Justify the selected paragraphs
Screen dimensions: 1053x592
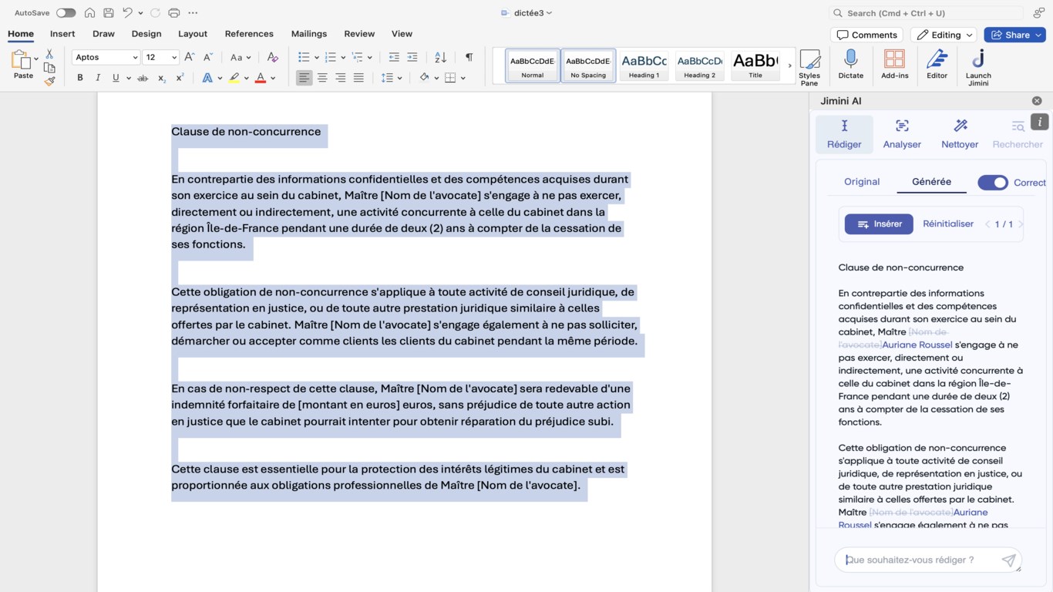(358, 78)
